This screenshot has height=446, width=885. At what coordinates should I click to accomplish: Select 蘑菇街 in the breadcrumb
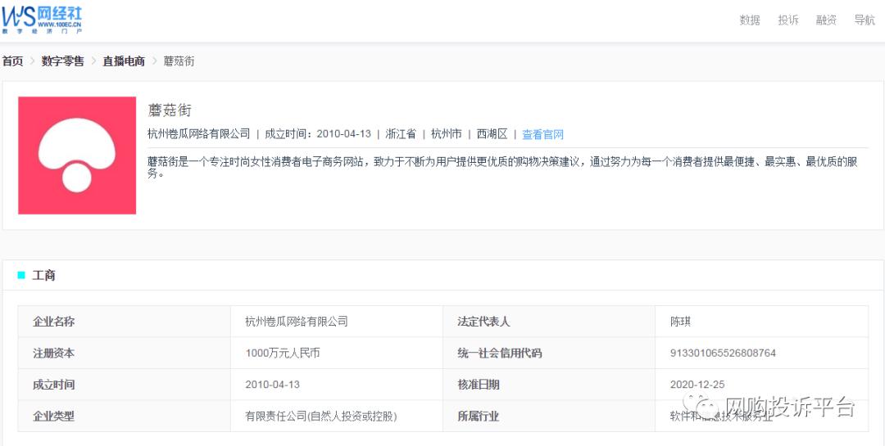click(x=179, y=61)
